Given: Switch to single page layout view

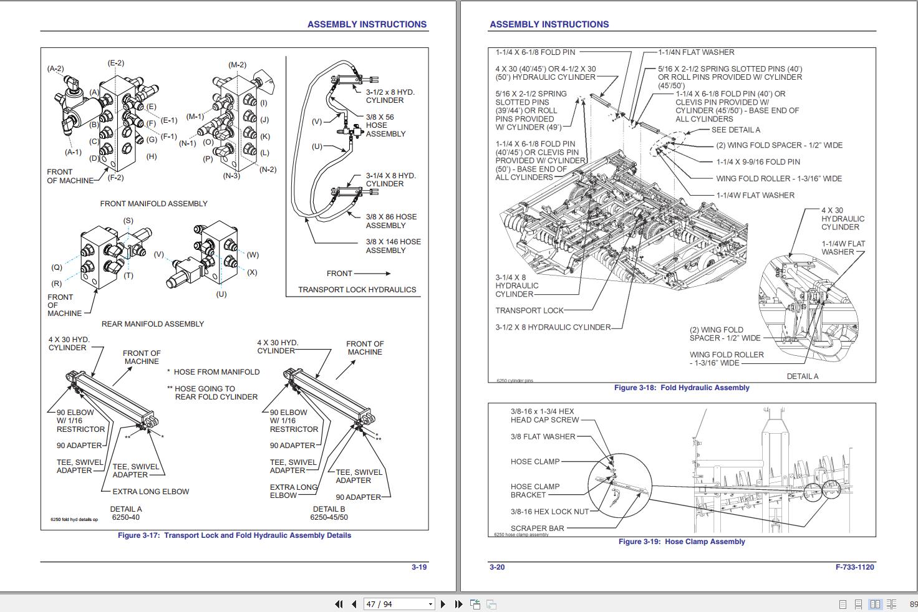Looking at the screenshot, I should (x=843, y=604).
